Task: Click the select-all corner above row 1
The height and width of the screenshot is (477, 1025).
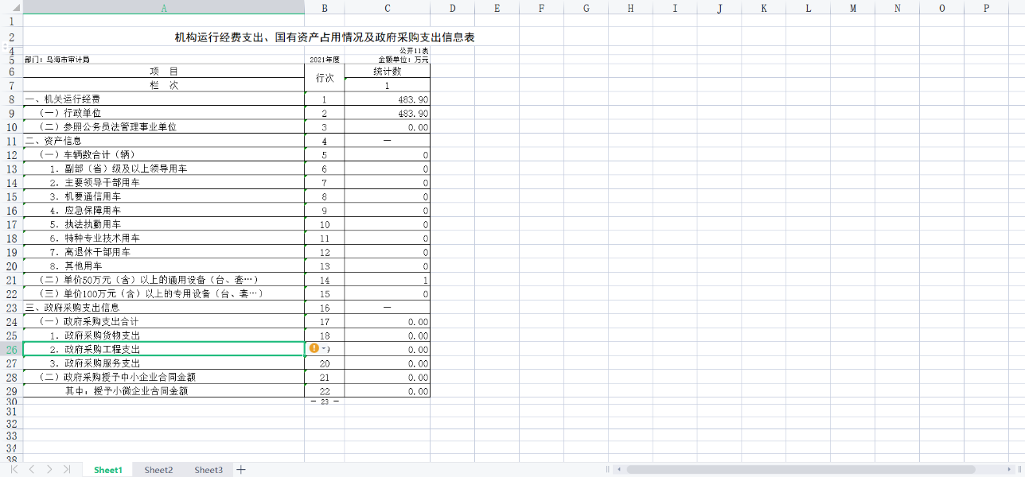Action: point(11,8)
